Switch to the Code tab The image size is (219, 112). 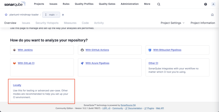(x=85, y=23)
